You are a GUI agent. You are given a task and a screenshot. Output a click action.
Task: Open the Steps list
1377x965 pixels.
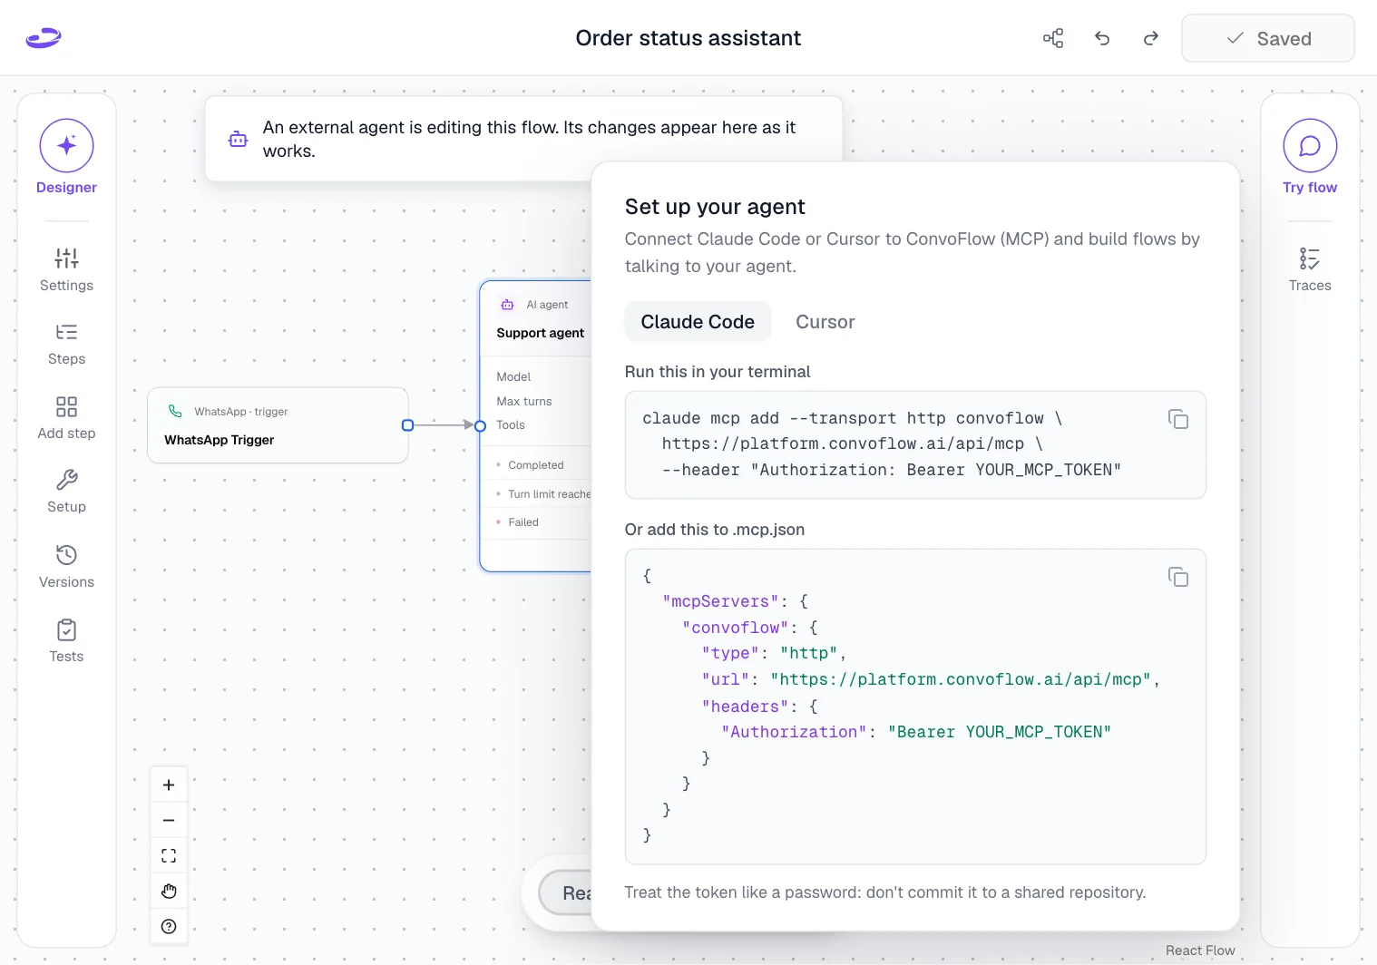pos(66,344)
